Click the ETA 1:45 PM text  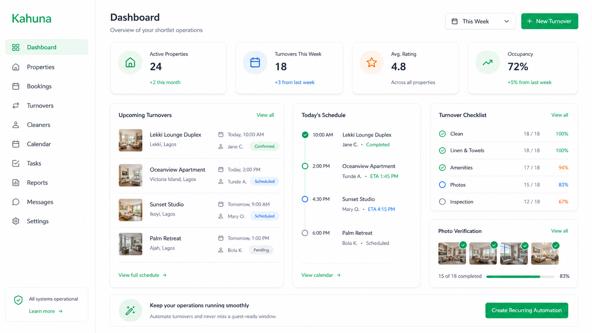[384, 176]
